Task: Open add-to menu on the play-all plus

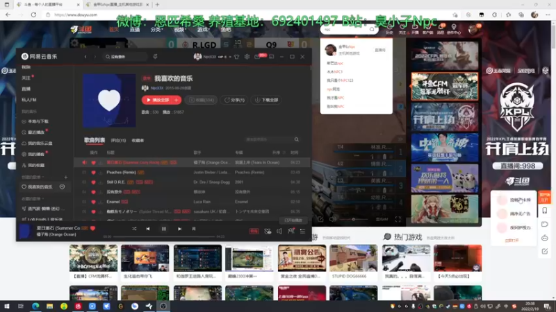Action: [177, 100]
